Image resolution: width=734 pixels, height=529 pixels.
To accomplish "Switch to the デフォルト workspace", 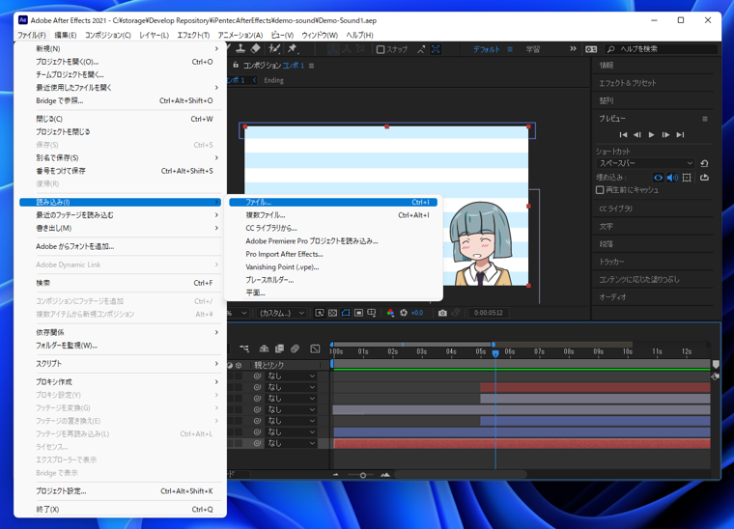I will pyautogui.click(x=487, y=49).
